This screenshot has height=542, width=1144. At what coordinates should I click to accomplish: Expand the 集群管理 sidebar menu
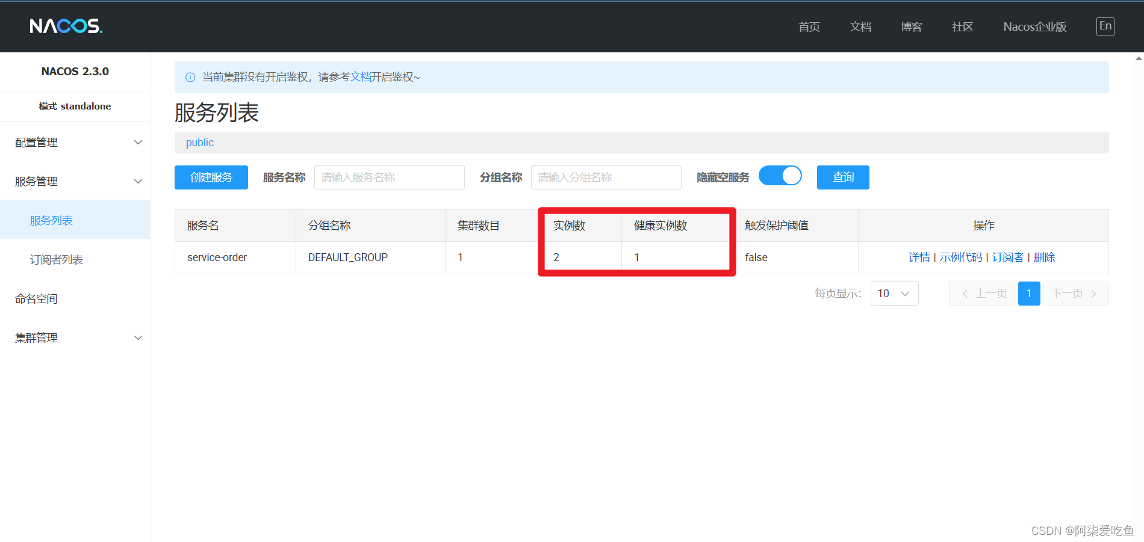(75, 338)
